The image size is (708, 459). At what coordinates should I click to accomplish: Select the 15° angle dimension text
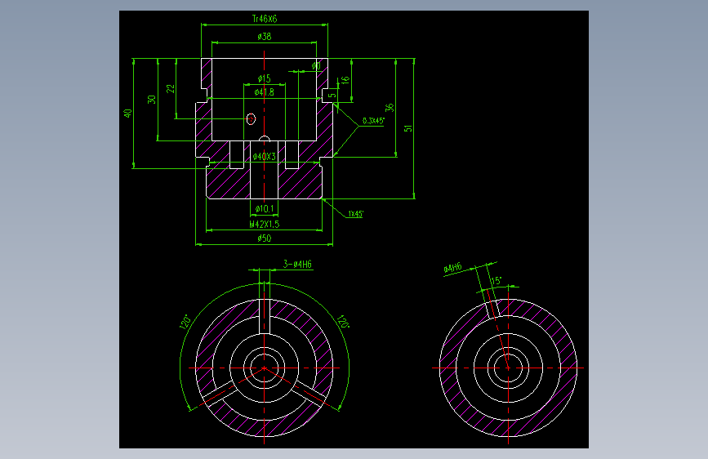(x=496, y=281)
